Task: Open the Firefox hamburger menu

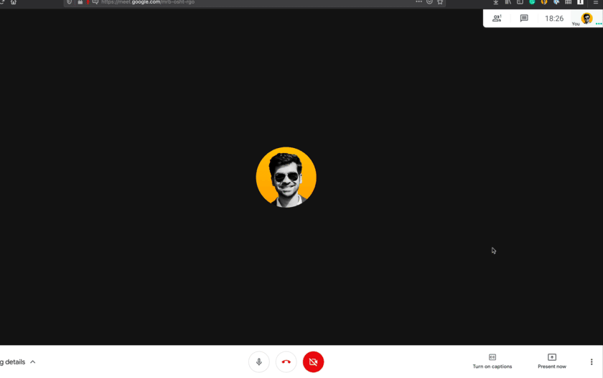Action: 596,2
